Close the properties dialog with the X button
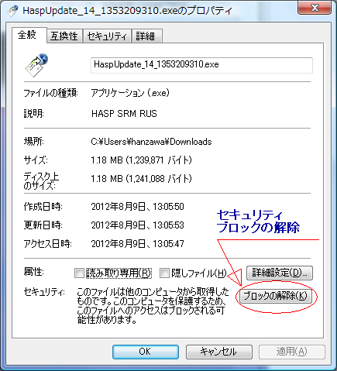Screen dimensions: 337x371 (315, 8)
